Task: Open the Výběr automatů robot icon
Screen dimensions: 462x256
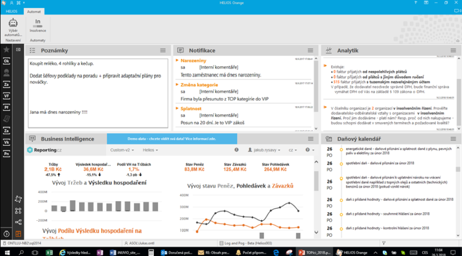Action: tap(13, 27)
